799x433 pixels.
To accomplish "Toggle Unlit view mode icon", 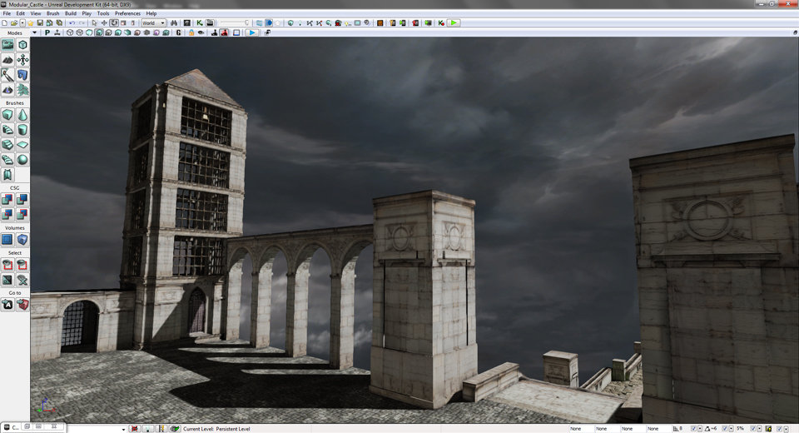I will point(89,32).
